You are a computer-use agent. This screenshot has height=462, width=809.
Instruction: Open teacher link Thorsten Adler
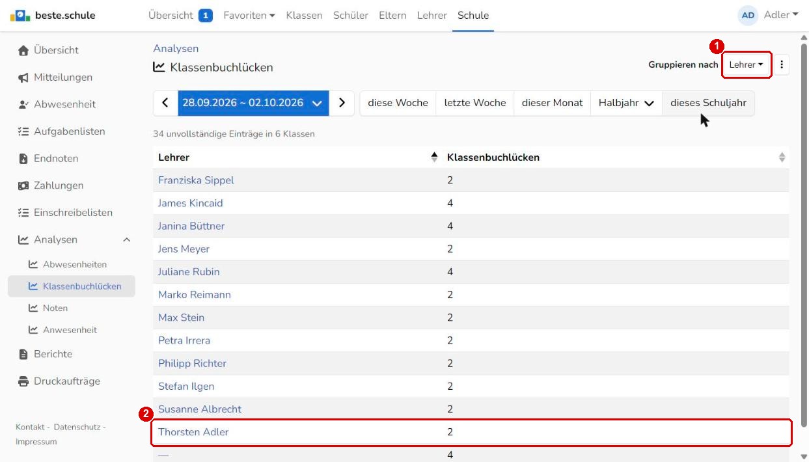193,432
